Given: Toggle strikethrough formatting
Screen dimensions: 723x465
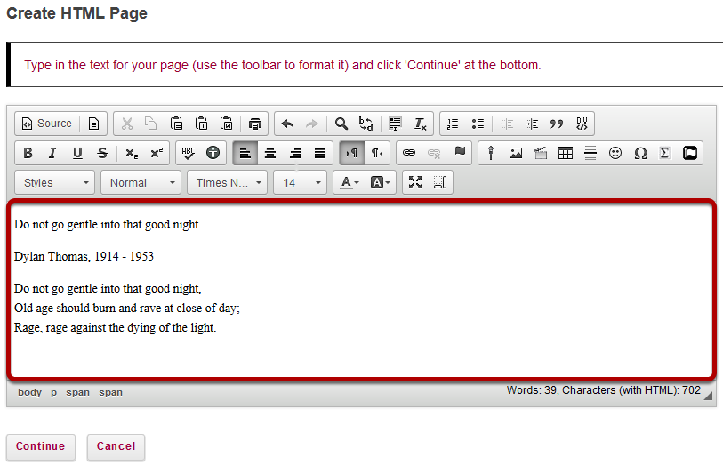Looking at the screenshot, I should pyautogui.click(x=102, y=153).
